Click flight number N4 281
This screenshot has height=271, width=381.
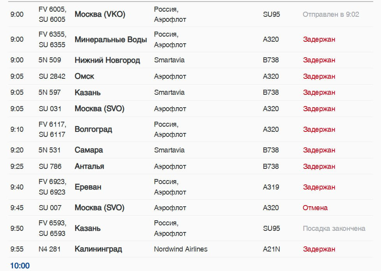(49, 249)
